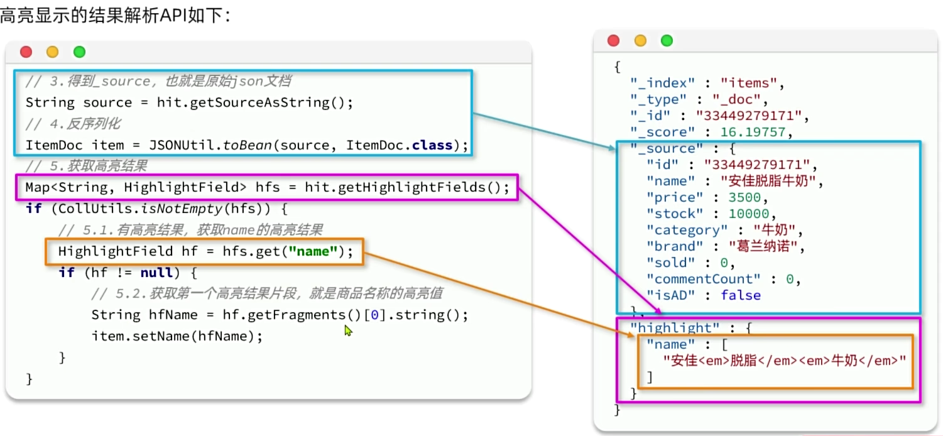Click the hit.getSourceAsString() code line
943x436 pixels.
[x=189, y=103]
